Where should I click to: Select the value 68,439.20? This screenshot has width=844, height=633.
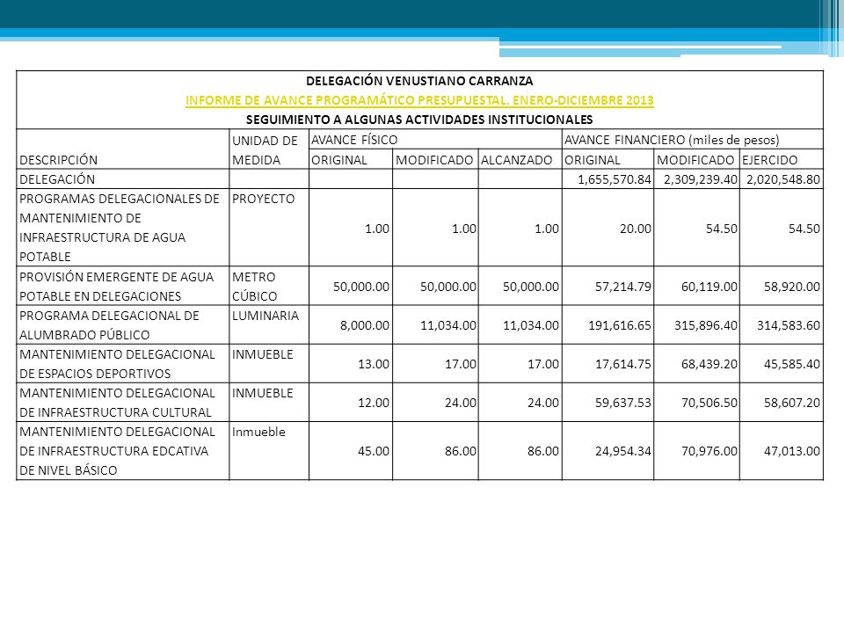pos(709,364)
